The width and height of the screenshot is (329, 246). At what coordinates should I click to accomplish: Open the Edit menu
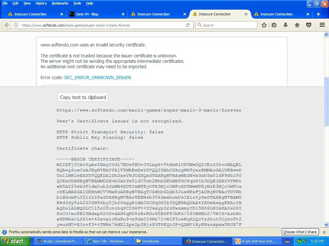(15, 3)
